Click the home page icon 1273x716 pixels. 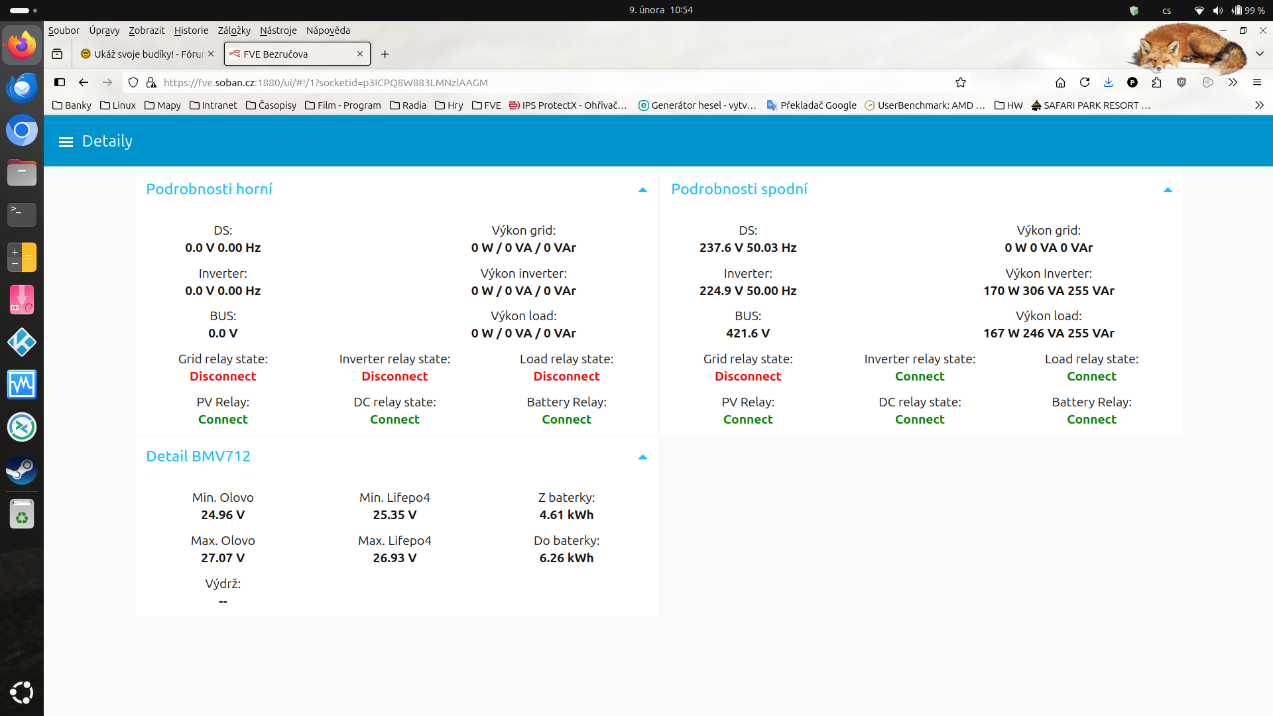point(1060,82)
